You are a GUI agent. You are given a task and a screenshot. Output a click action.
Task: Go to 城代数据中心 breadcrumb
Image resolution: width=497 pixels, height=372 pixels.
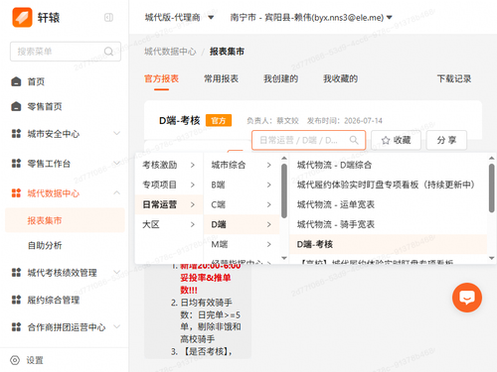(x=170, y=52)
